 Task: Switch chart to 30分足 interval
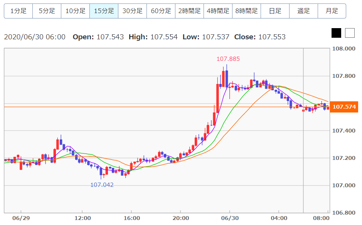pos(133,11)
